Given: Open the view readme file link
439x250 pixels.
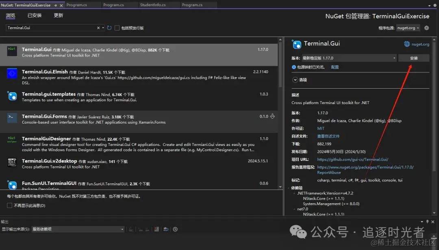Looking at the screenshot, I should pyautogui.click(x=328, y=136).
